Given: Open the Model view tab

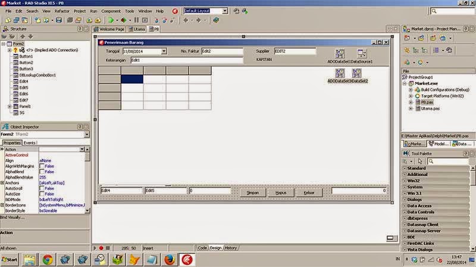Looking at the screenshot, I should (439, 144).
